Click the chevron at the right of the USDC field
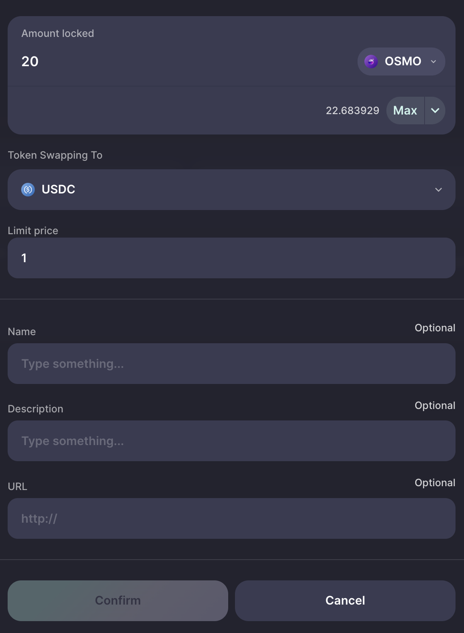464x633 pixels. [439, 190]
